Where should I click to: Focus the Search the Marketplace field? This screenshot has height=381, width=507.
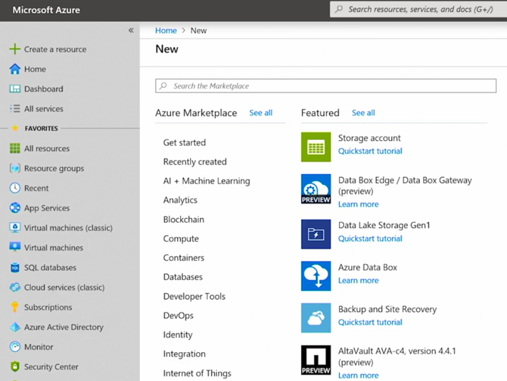point(326,85)
